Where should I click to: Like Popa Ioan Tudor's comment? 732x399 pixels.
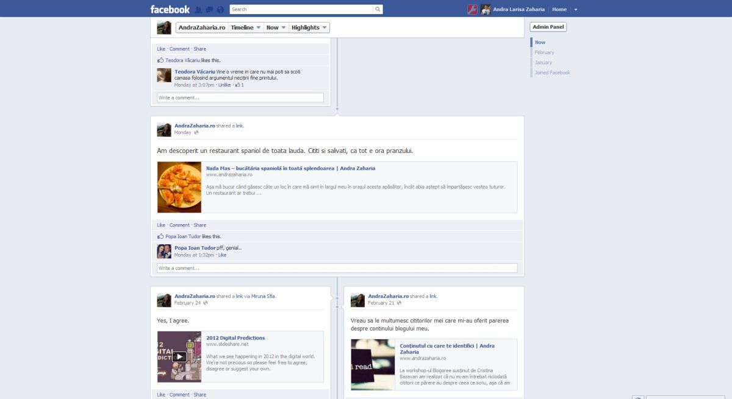pos(222,255)
